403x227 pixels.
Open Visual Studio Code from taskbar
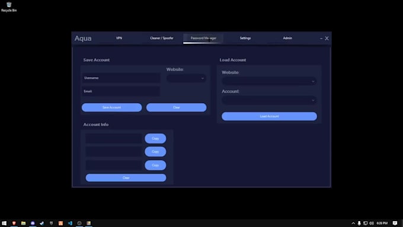pyautogui.click(x=70, y=223)
